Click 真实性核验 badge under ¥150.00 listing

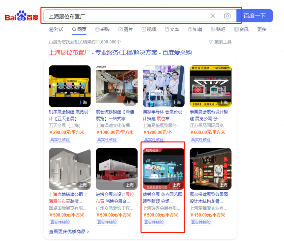(x=201, y=222)
